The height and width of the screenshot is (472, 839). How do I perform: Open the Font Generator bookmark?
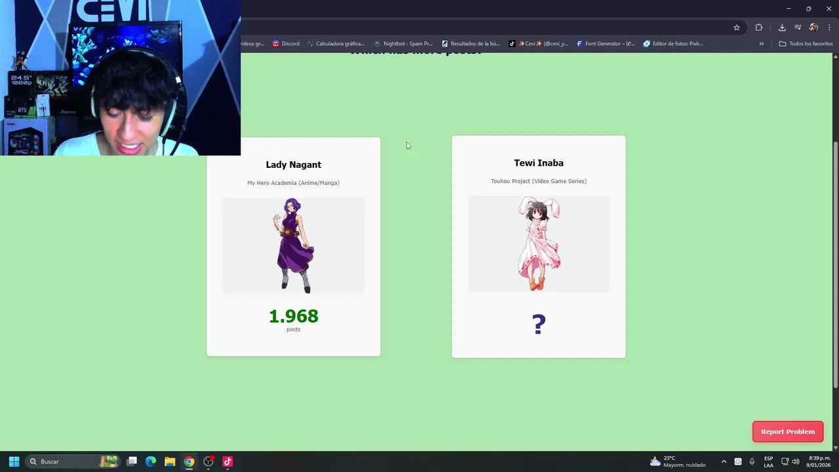click(x=606, y=44)
